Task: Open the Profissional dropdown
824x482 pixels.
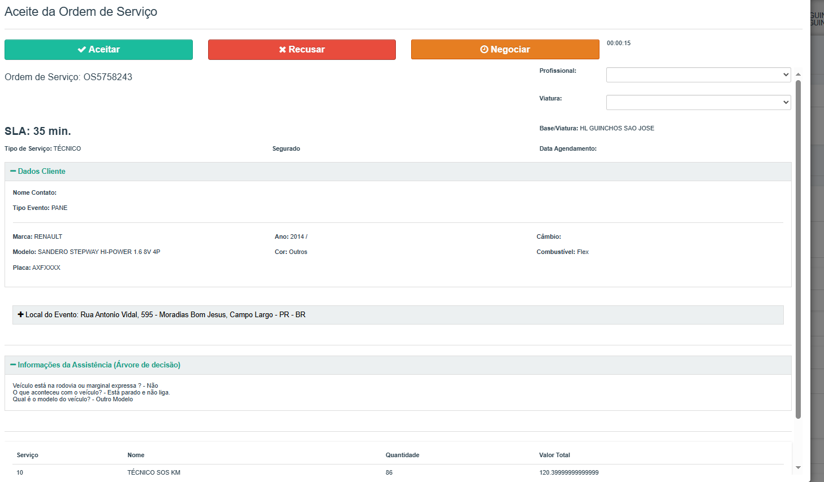Action: pyautogui.click(x=698, y=75)
